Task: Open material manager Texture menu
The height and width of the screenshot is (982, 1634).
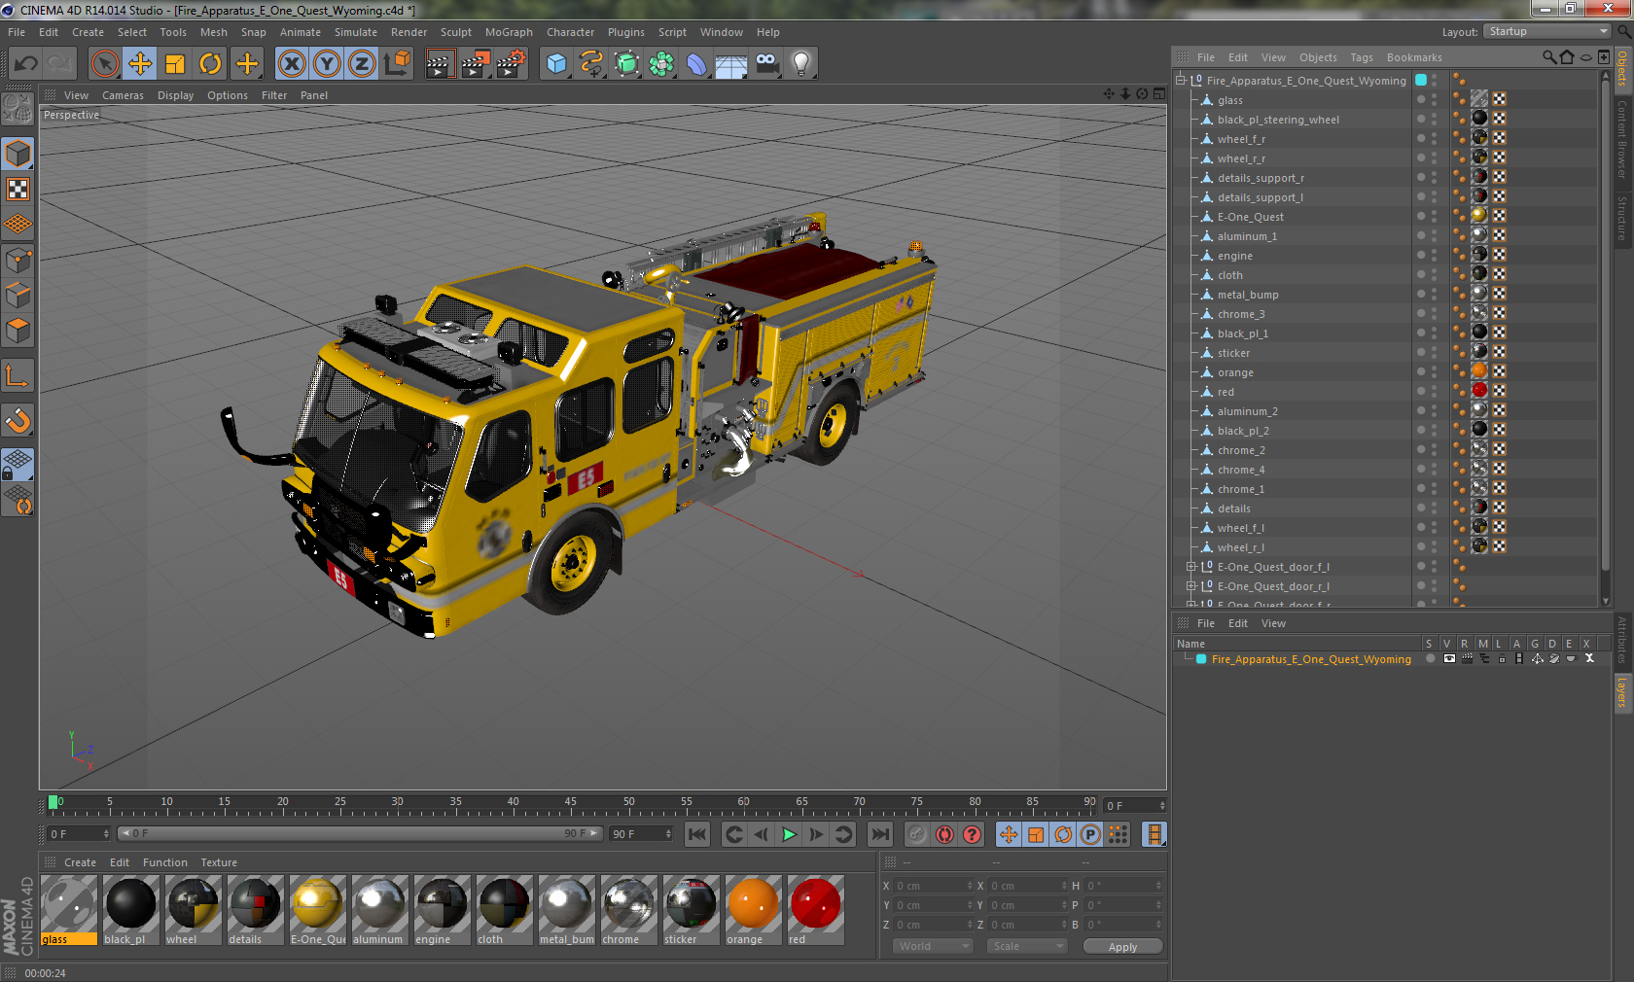Action: 219,862
